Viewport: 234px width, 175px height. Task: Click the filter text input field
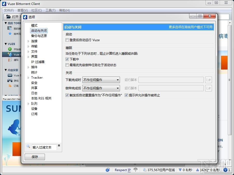44,147
